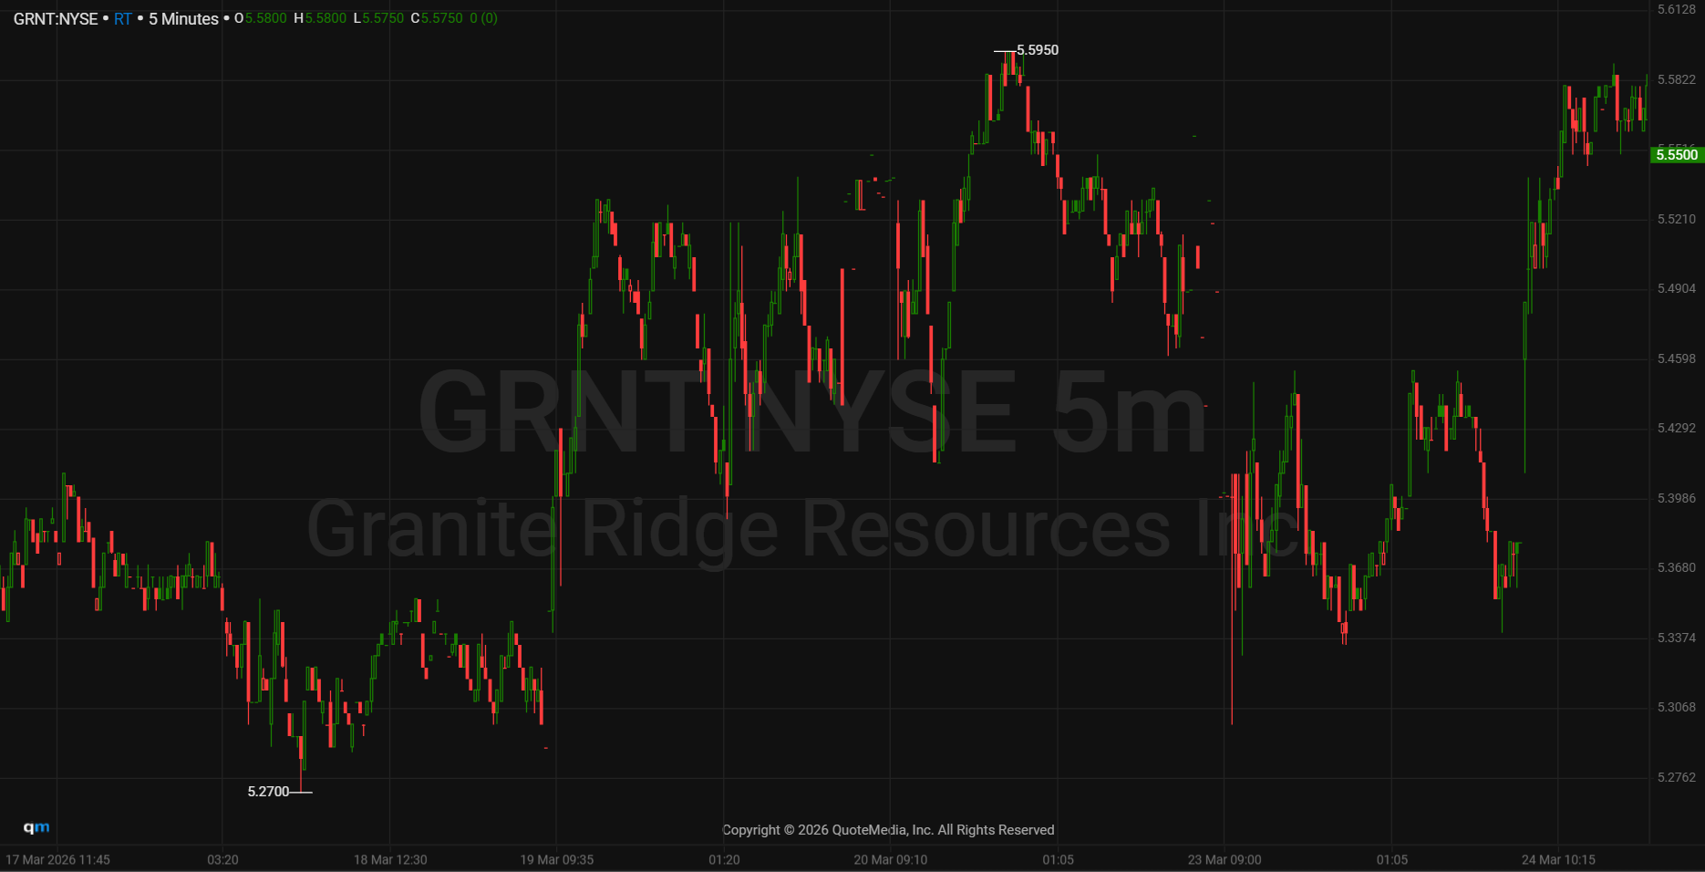Click the 18 Mar 12:30 time axis label
The image size is (1705, 872).
(x=390, y=860)
